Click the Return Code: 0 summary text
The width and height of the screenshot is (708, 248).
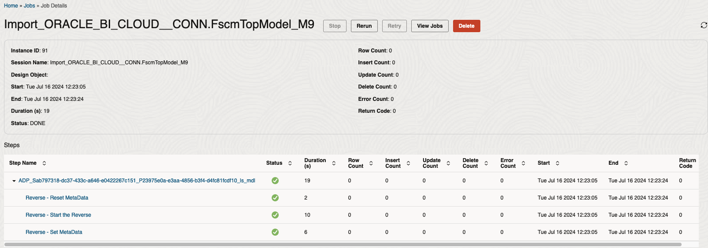(377, 111)
